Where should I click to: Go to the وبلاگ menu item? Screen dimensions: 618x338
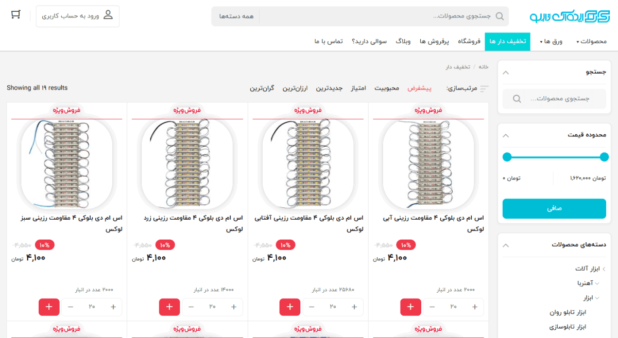pyautogui.click(x=403, y=41)
